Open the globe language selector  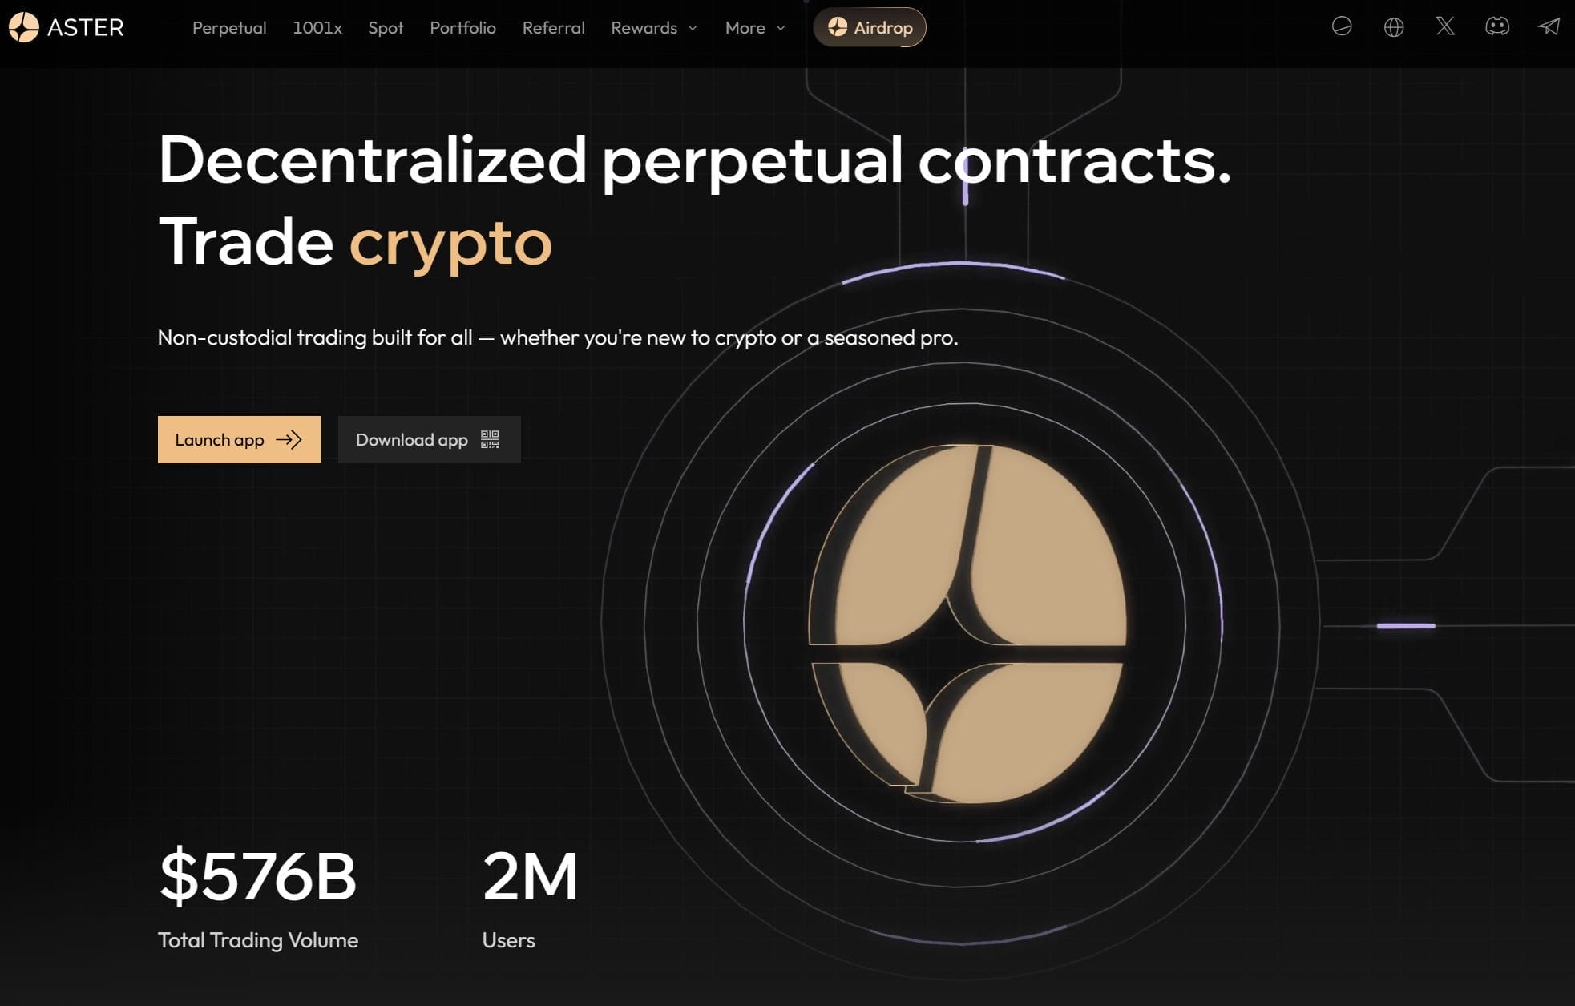1394,27
